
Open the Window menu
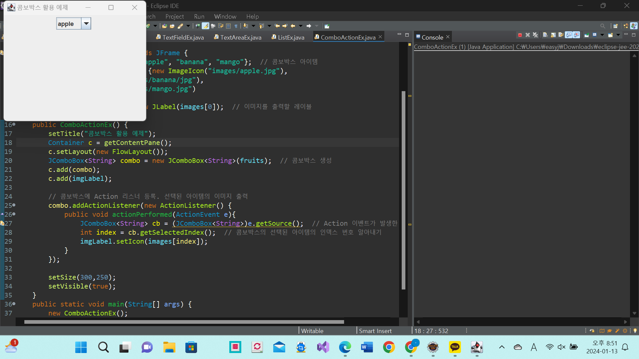225,16
